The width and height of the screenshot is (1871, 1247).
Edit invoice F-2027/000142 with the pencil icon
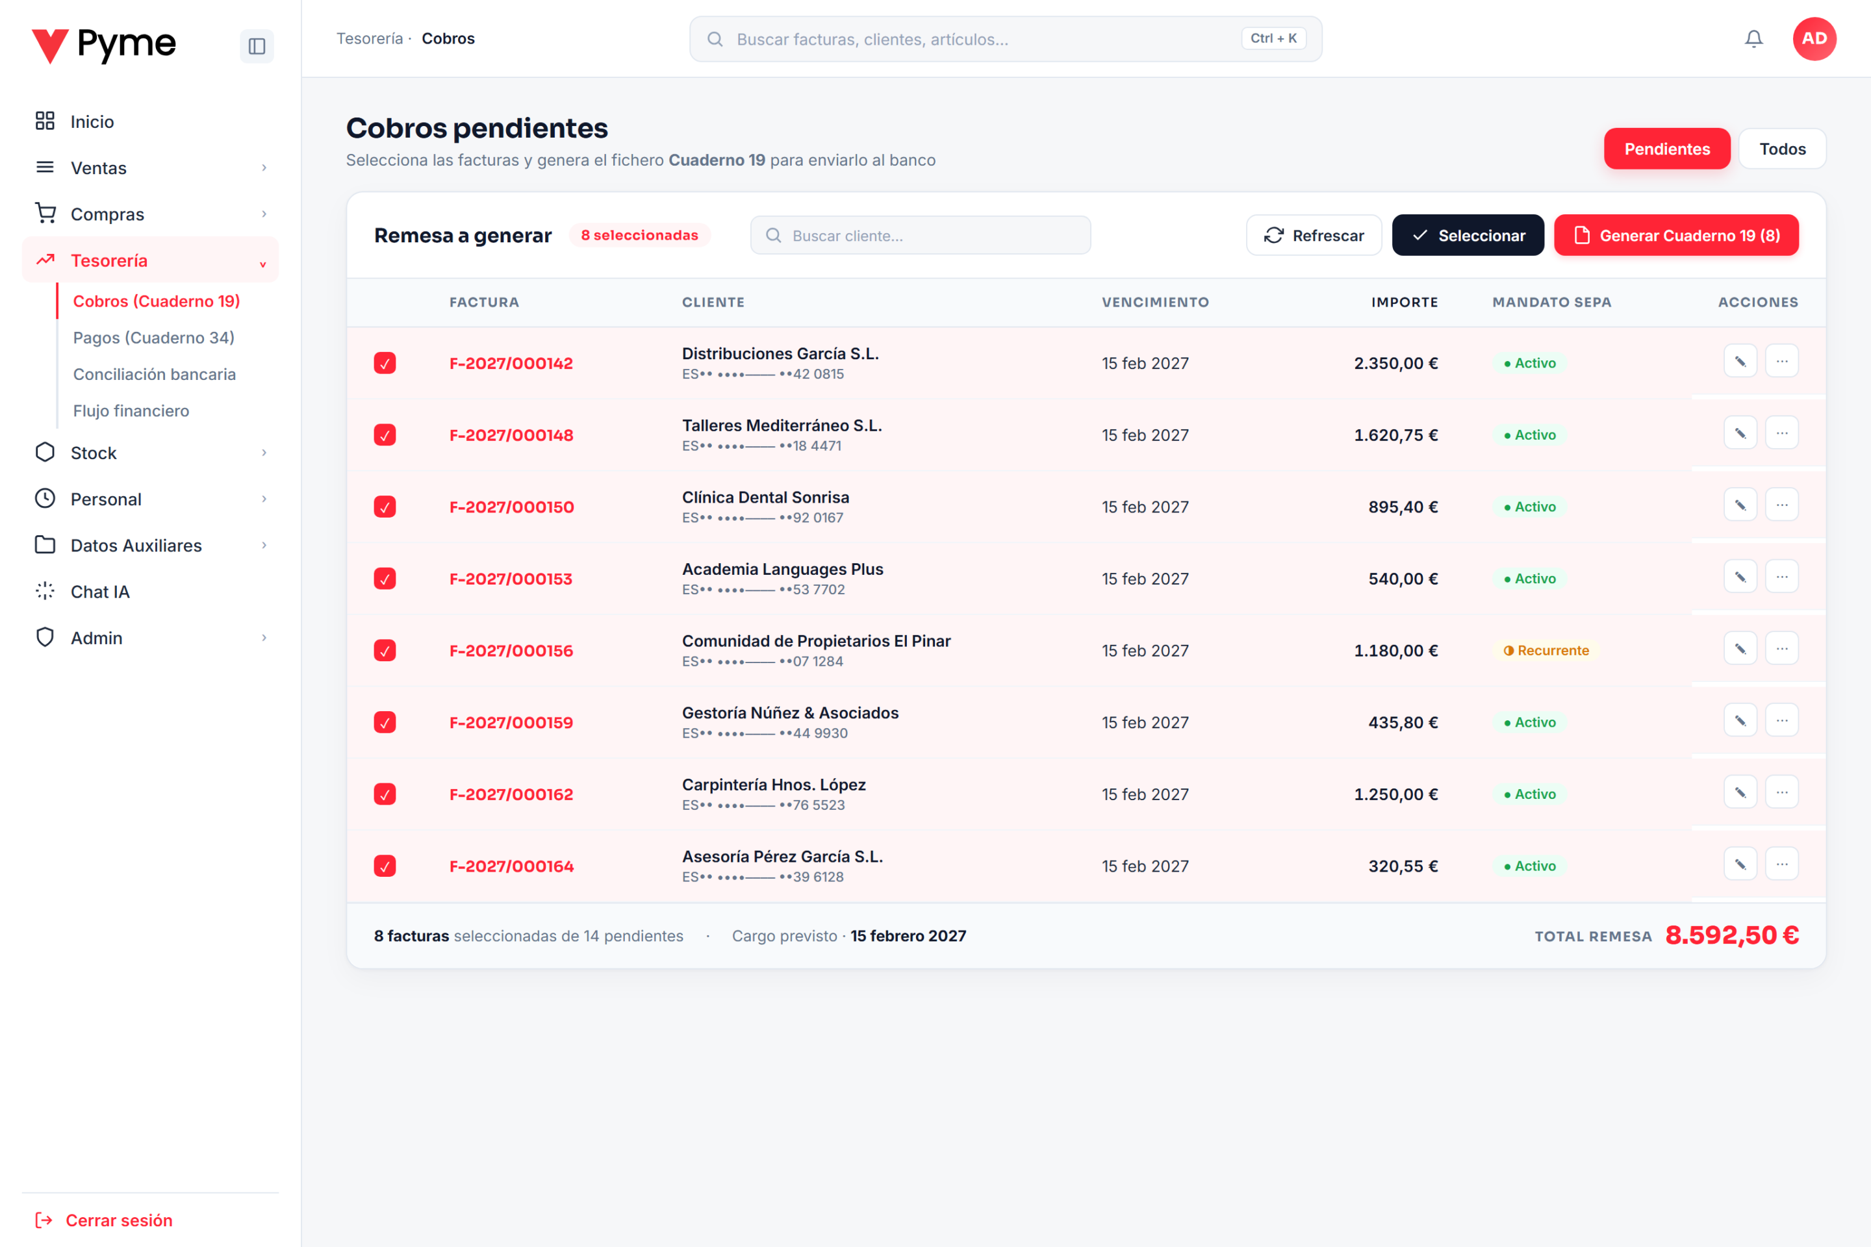[1740, 362]
